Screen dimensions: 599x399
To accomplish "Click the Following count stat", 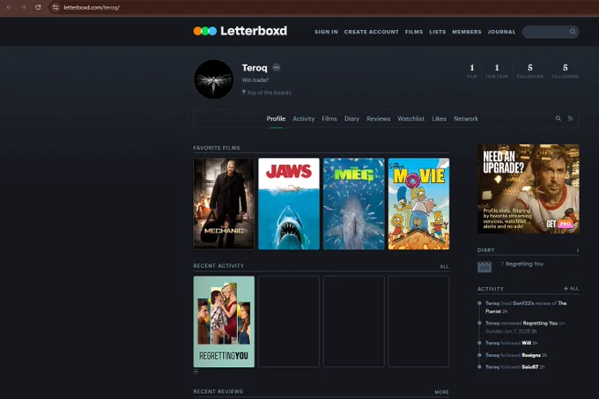I will pyautogui.click(x=530, y=71).
